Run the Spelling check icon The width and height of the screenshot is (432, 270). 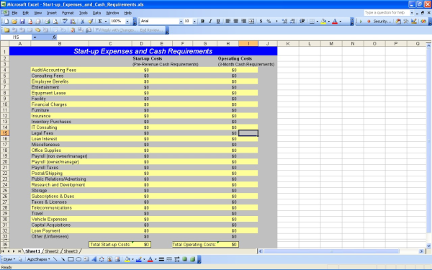[65, 21]
